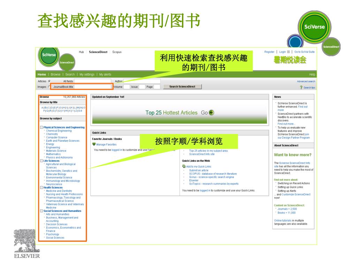The width and height of the screenshot is (357, 268).
Task: Focus the Author input field
Action: pos(142,81)
